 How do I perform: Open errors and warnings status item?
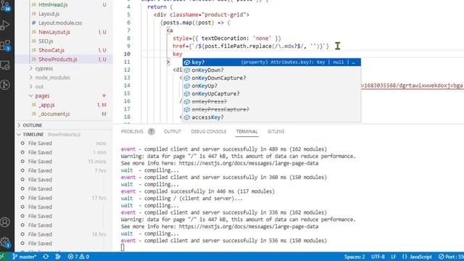[78, 257]
